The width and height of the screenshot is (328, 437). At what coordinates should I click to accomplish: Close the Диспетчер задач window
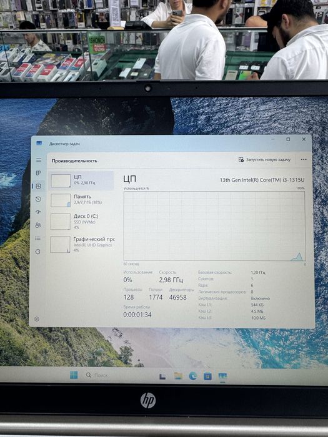tap(304, 139)
